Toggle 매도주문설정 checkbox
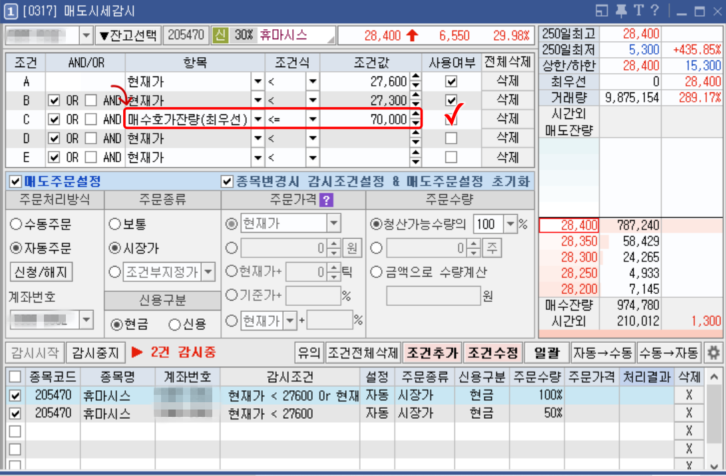The height and width of the screenshot is (476, 726). pos(15,181)
